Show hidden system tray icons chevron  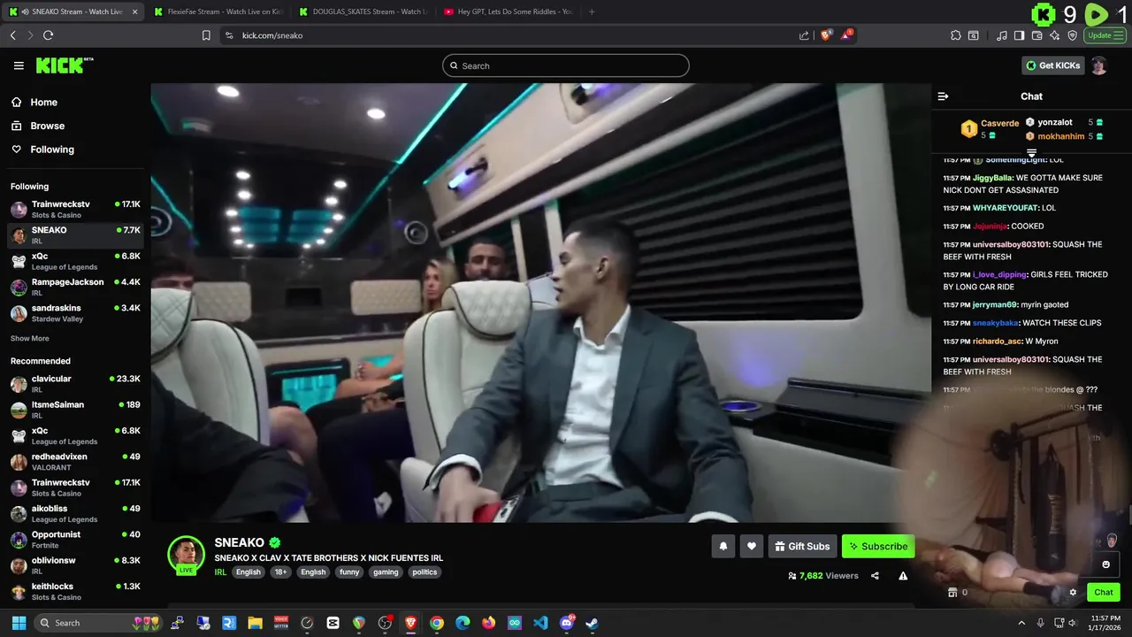(x=1021, y=623)
